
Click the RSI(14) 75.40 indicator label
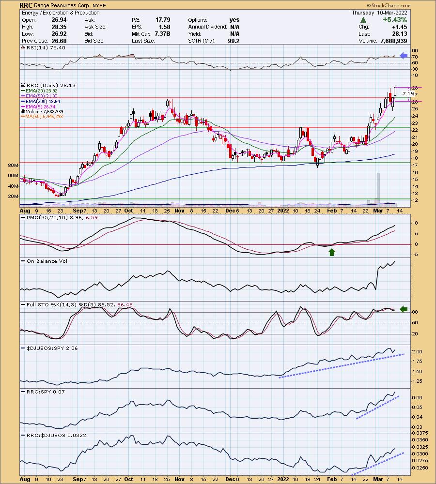click(43, 47)
